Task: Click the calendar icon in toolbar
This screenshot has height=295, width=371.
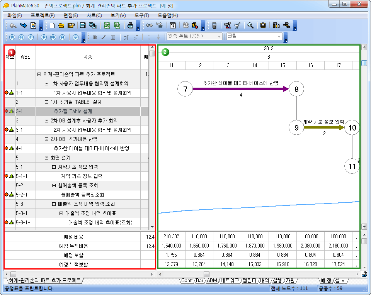Action: tap(173, 26)
